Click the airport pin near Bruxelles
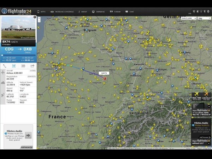212x159 pixels. point(88,20)
